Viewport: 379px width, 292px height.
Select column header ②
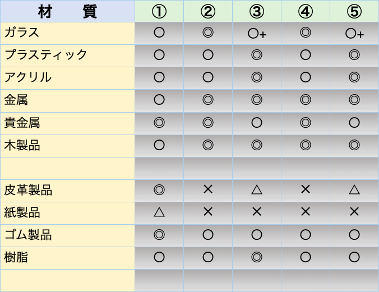[208, 11]
